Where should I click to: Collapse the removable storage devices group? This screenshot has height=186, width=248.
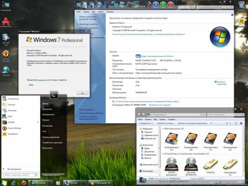[x=163, y=154]
